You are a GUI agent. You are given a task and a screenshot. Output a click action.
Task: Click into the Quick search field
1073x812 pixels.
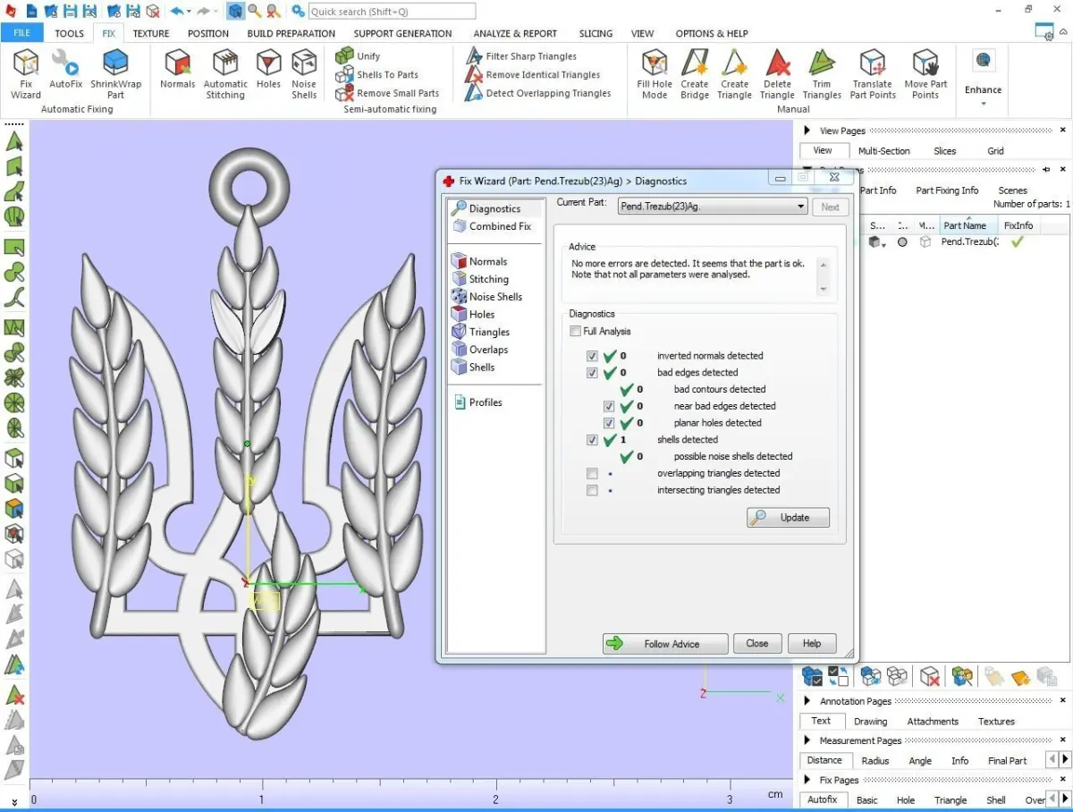tap(392, 12)
